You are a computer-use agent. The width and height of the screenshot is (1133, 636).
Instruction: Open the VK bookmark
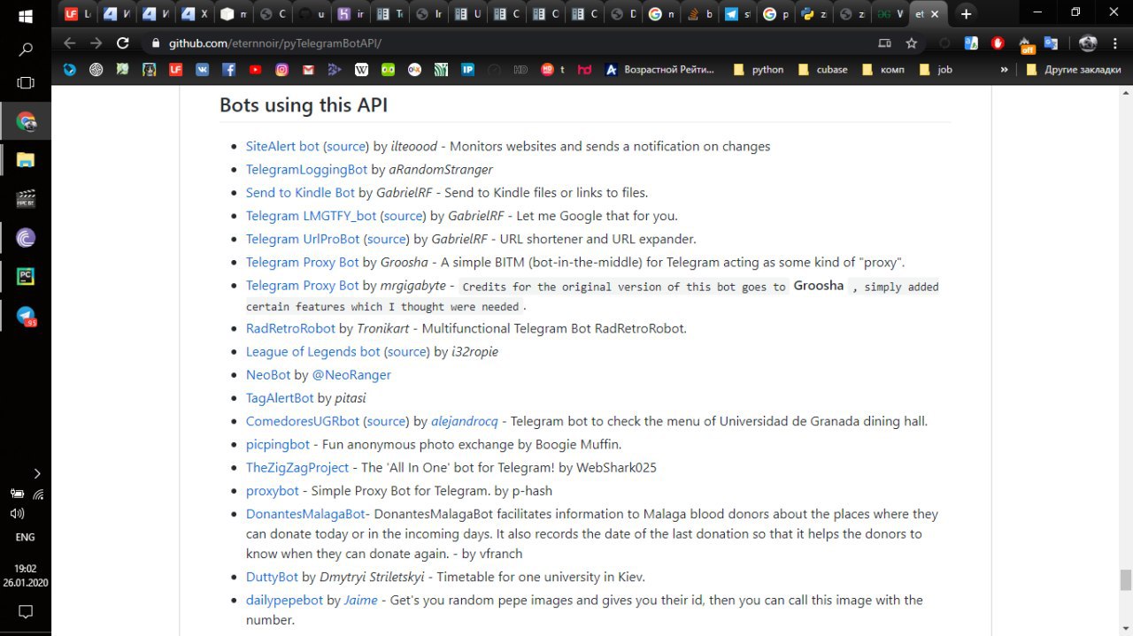202,69
